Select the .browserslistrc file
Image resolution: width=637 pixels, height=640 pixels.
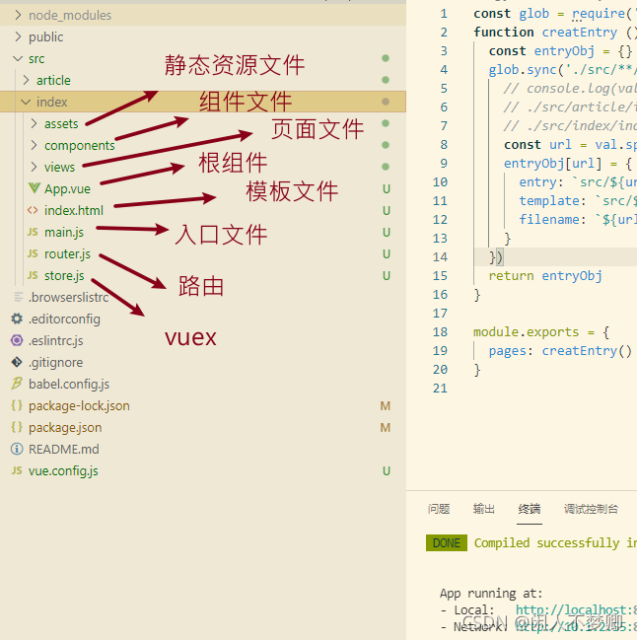tap(69, 297)
